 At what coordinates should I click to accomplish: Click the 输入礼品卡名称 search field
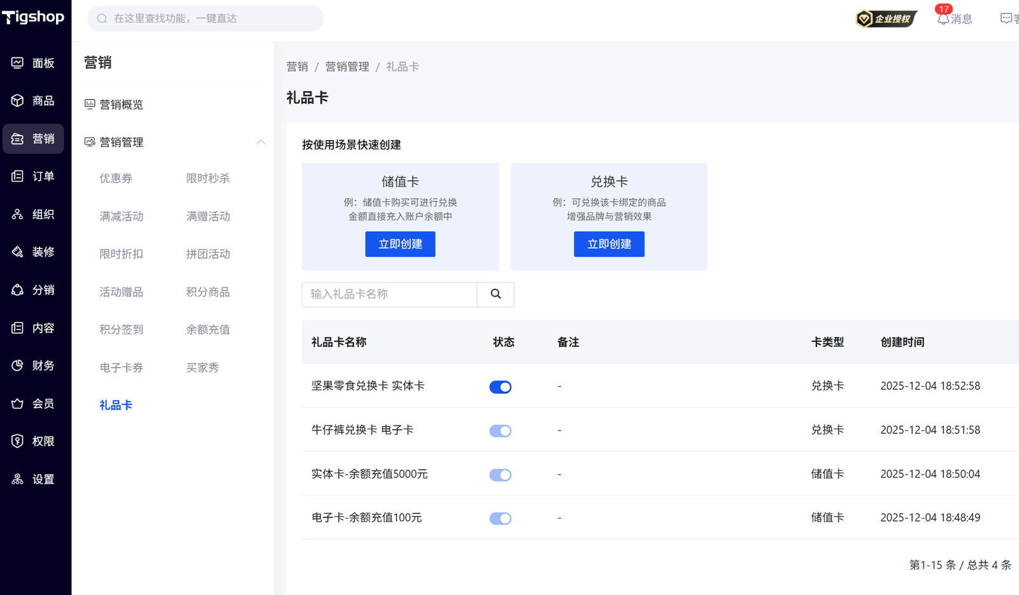389,294
